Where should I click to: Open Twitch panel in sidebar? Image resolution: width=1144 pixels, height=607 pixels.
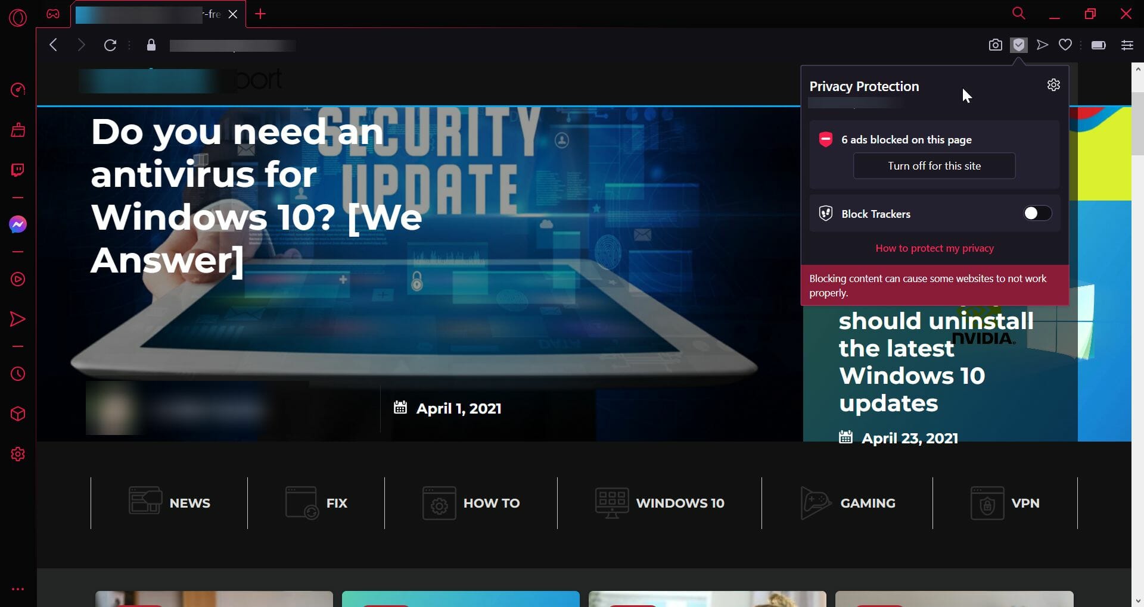coord(18,170)
